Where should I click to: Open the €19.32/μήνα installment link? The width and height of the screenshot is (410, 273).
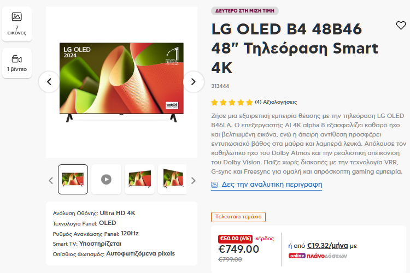click(327, 246)
